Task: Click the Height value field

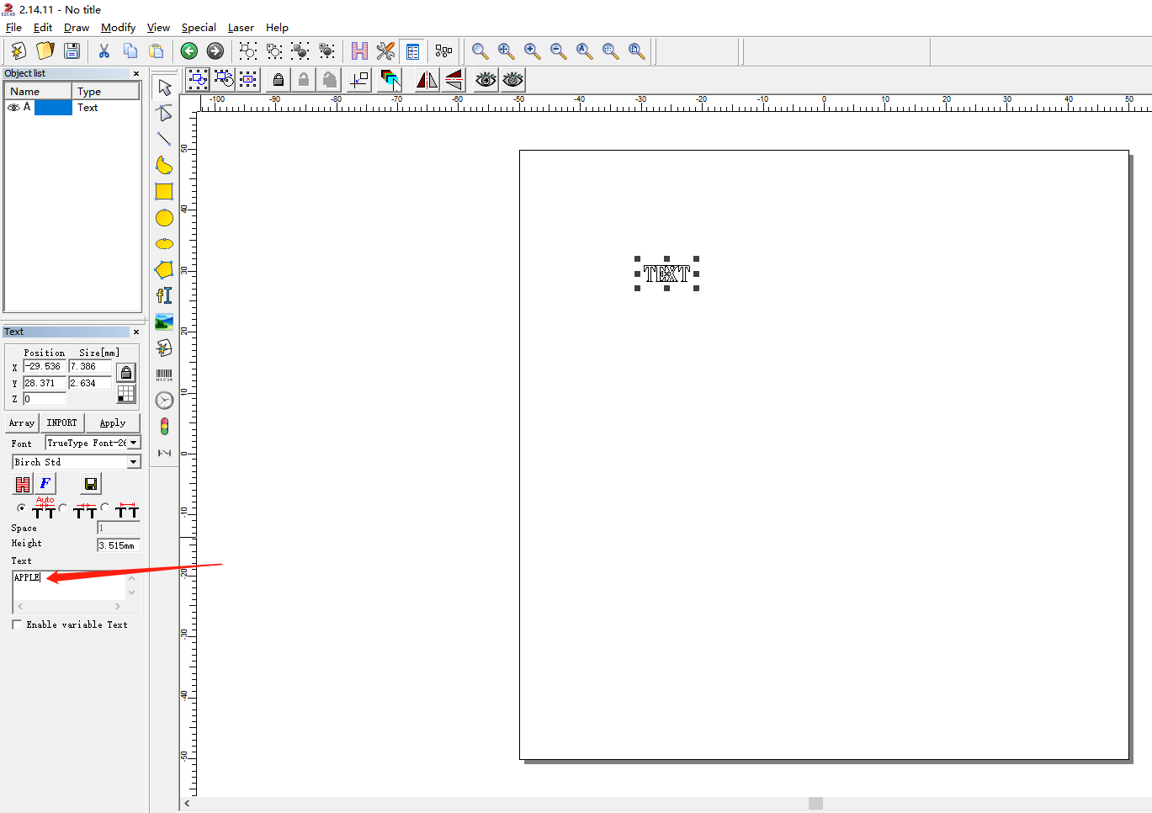Action: (x=119, y=545)
